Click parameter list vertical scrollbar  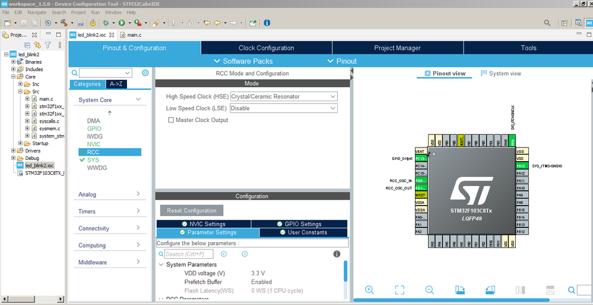[345, 271]
